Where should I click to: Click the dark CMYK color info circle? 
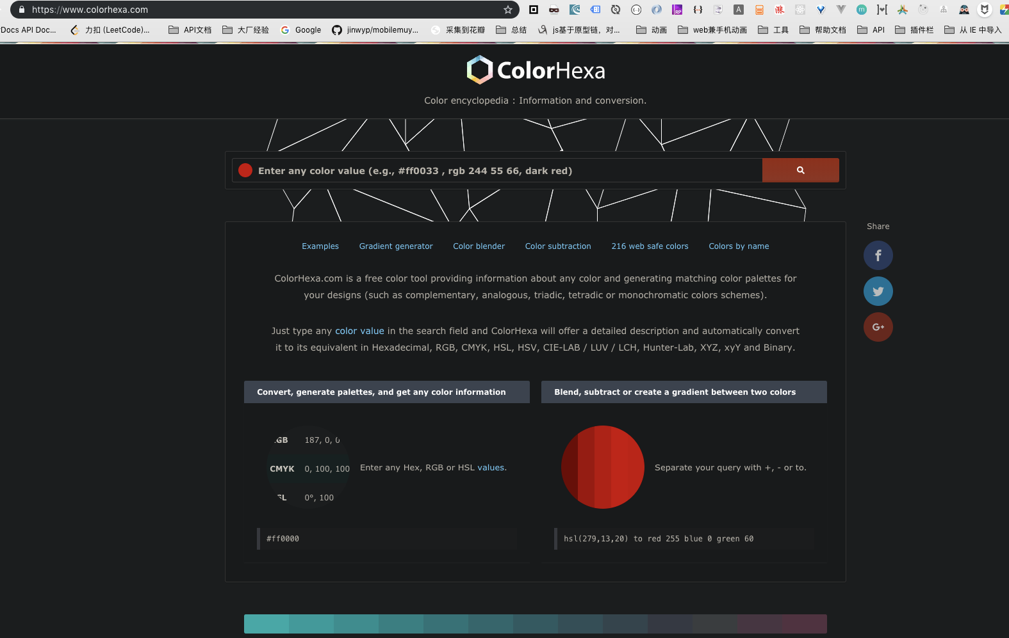pos(308,467)
